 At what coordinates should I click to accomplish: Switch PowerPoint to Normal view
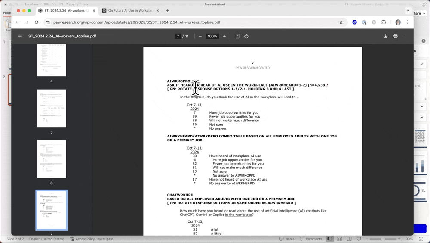coord(330,239)
